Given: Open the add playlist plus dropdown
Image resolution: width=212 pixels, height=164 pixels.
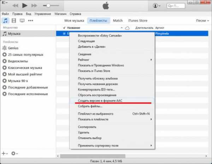Looking at the screenshot, I should [x=5, y=153].
